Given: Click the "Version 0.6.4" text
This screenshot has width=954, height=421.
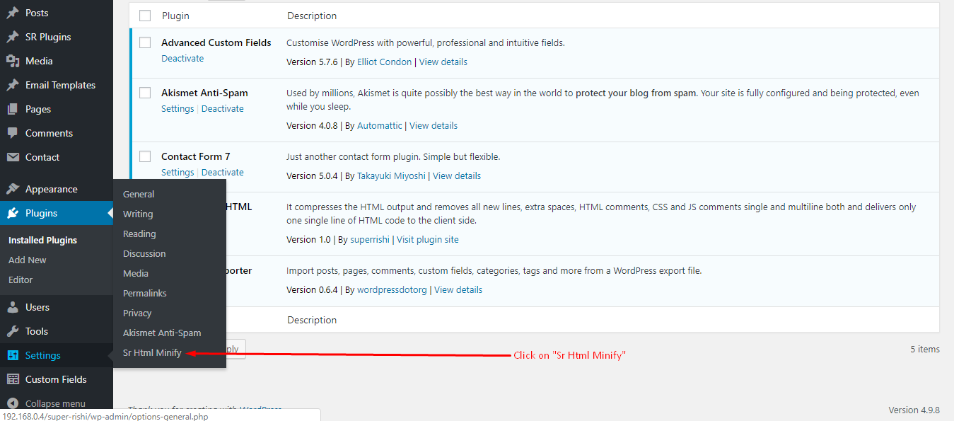Looking at the screenshot, I should pos(312,290).
